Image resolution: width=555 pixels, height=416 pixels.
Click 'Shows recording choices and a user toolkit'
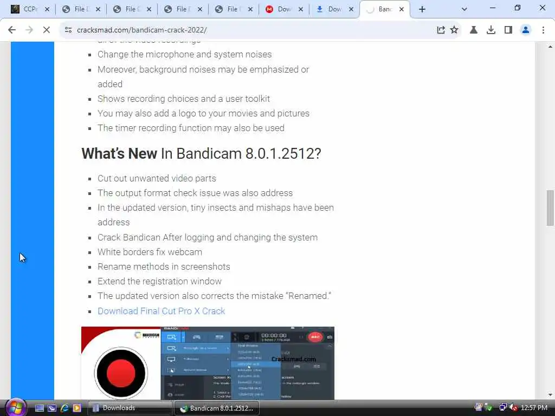point(184,99)
